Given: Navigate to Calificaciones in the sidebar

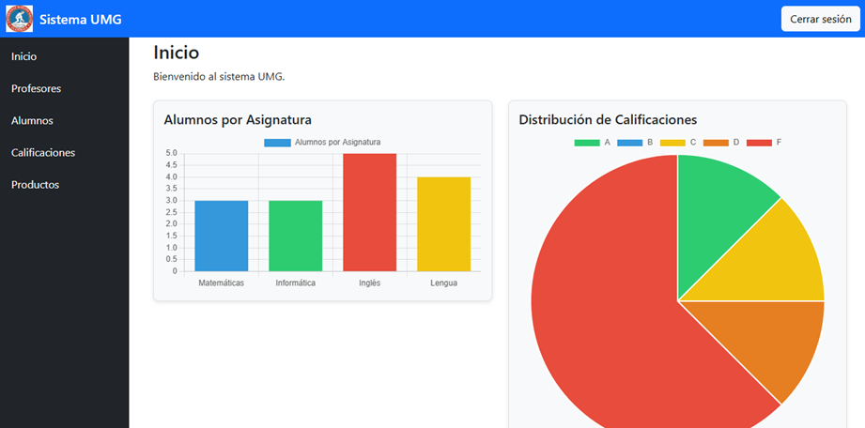Looking at the screenshot, I should [43, 152].
